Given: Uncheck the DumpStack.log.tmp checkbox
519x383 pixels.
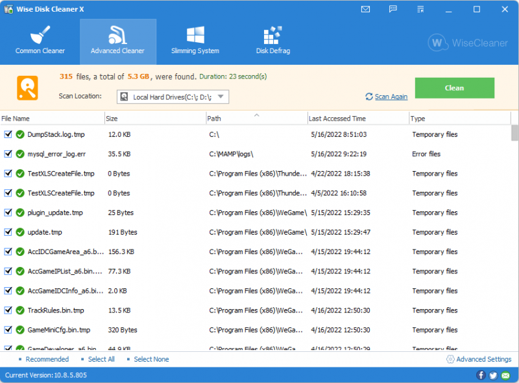Looking at the screenshot, I should click(8, 134).
